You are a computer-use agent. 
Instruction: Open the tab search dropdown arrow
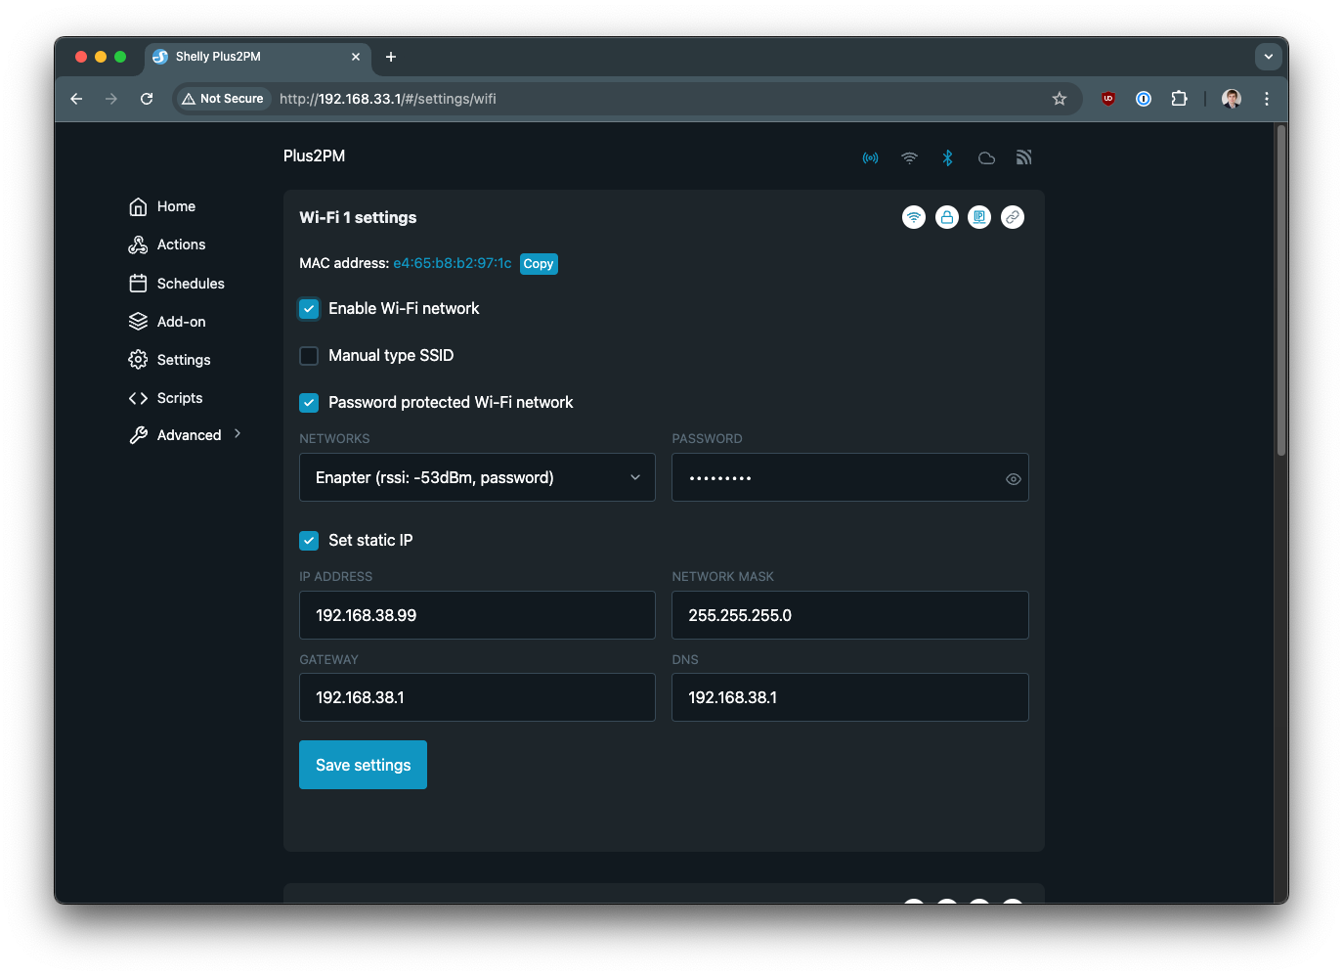(x=1269, y=57)
